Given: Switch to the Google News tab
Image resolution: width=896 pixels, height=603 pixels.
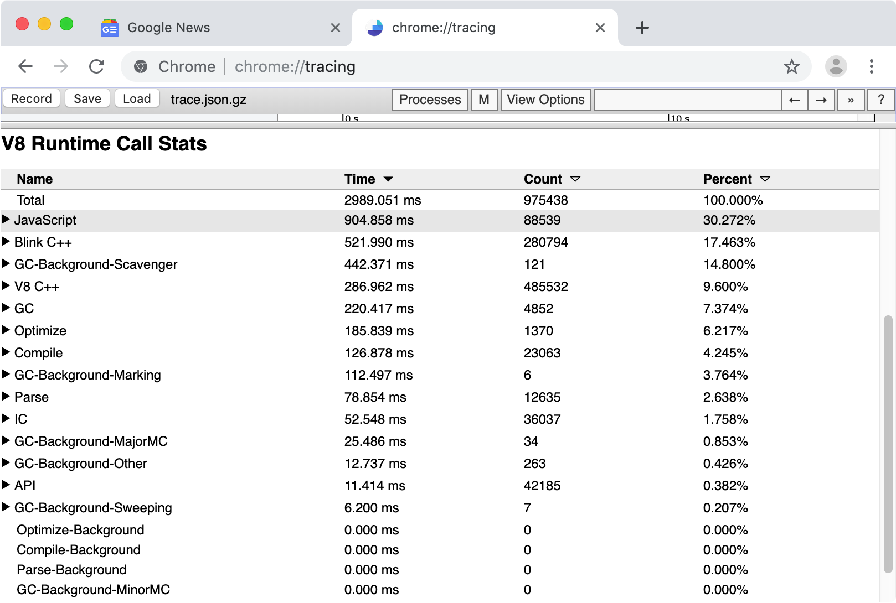Looking at the screenshot, I should pos(168,27).
